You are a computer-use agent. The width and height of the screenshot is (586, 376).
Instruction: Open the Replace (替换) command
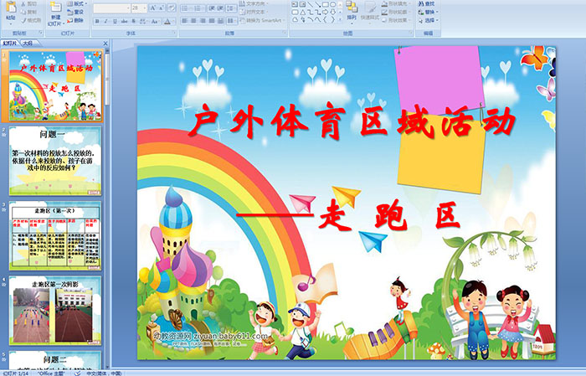pos(429,12)
